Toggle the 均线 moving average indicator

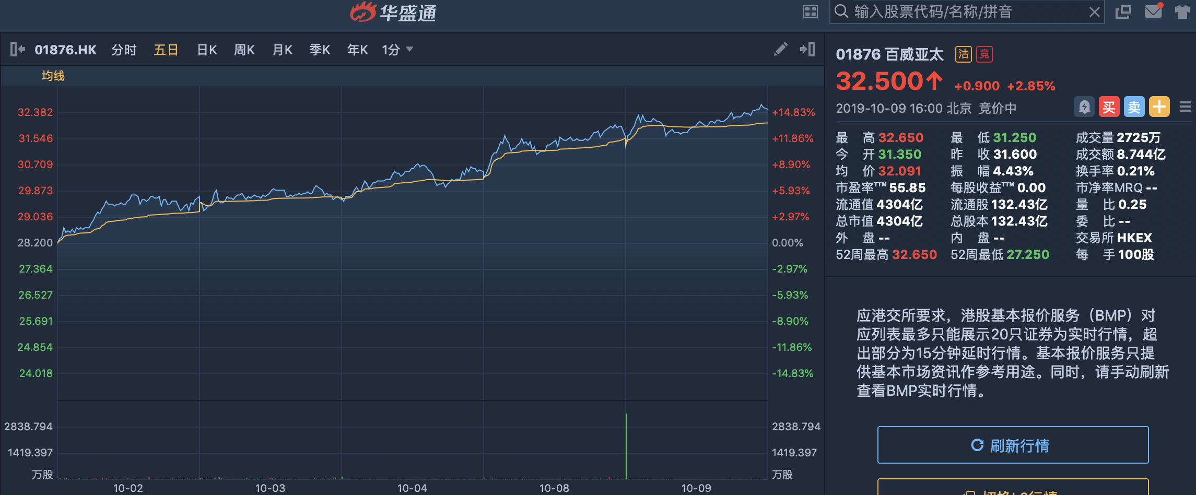[53, 76]
